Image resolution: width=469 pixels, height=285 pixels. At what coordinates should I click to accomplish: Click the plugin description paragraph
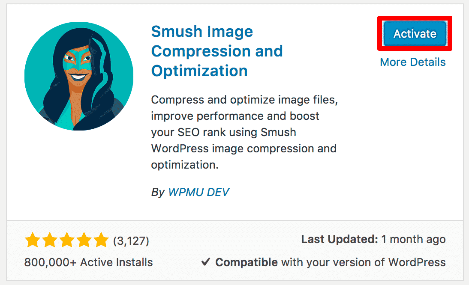pos(244,132)
